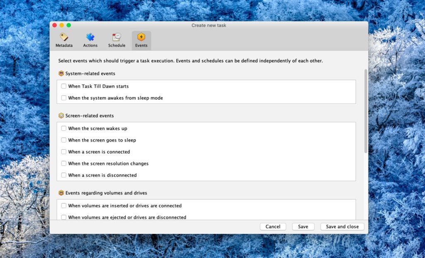Click Save and close

342,226
